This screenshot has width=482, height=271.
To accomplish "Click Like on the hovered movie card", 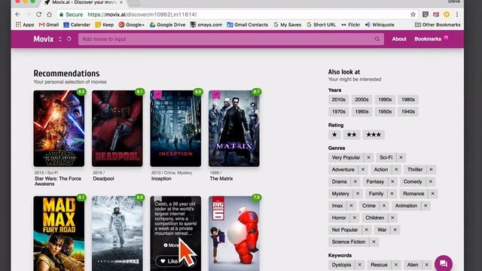I will [169, 261].
